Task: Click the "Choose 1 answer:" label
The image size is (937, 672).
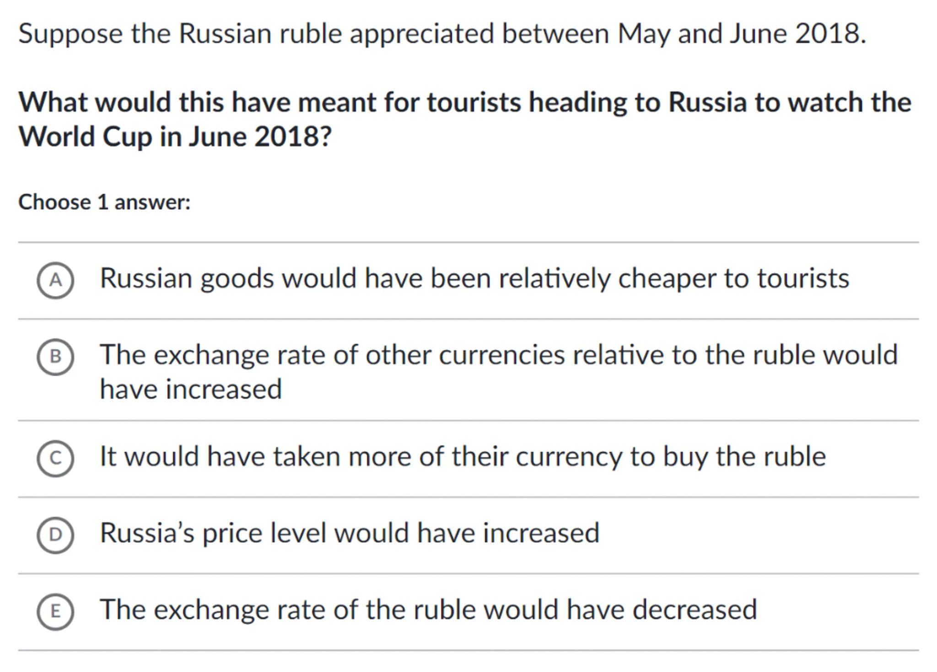Action: coord(104,202)
